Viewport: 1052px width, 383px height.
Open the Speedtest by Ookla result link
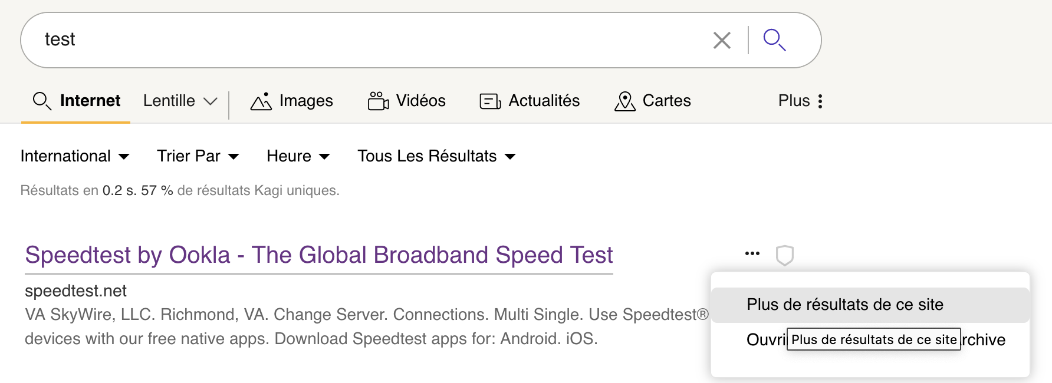(318, 255)
